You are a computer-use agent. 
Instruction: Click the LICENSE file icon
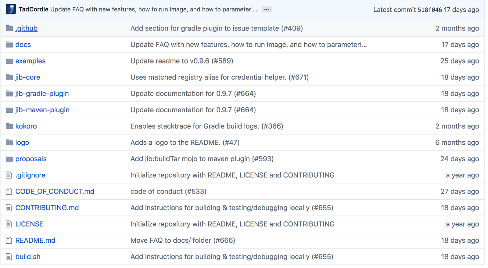[9, 224]
